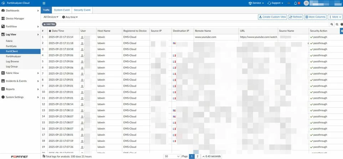
Task: Expand the Fabric View chevron
Action: point(38,73)
